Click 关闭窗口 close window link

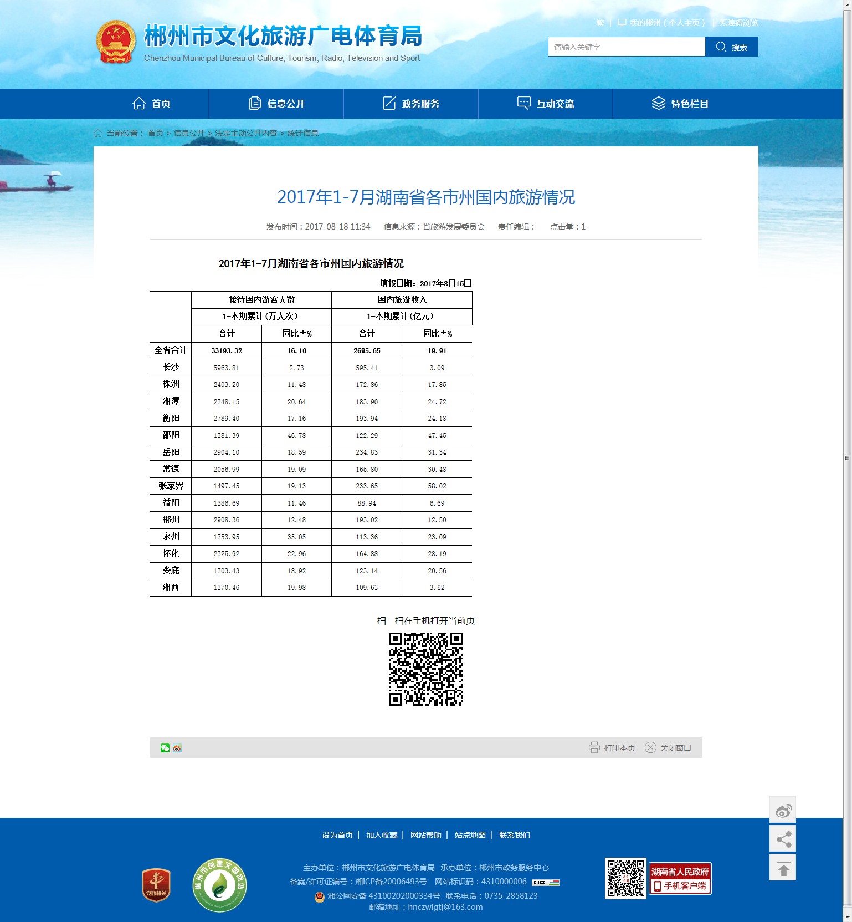pos(668,748)
